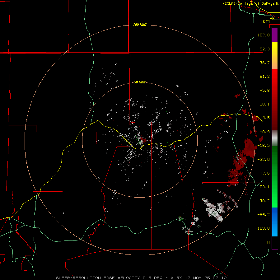Click the 107.8 scale value

pos(264,35)
